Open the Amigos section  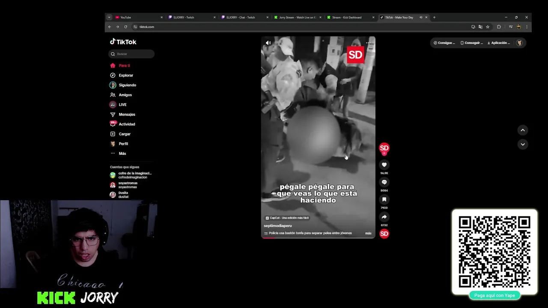[121, 95]
